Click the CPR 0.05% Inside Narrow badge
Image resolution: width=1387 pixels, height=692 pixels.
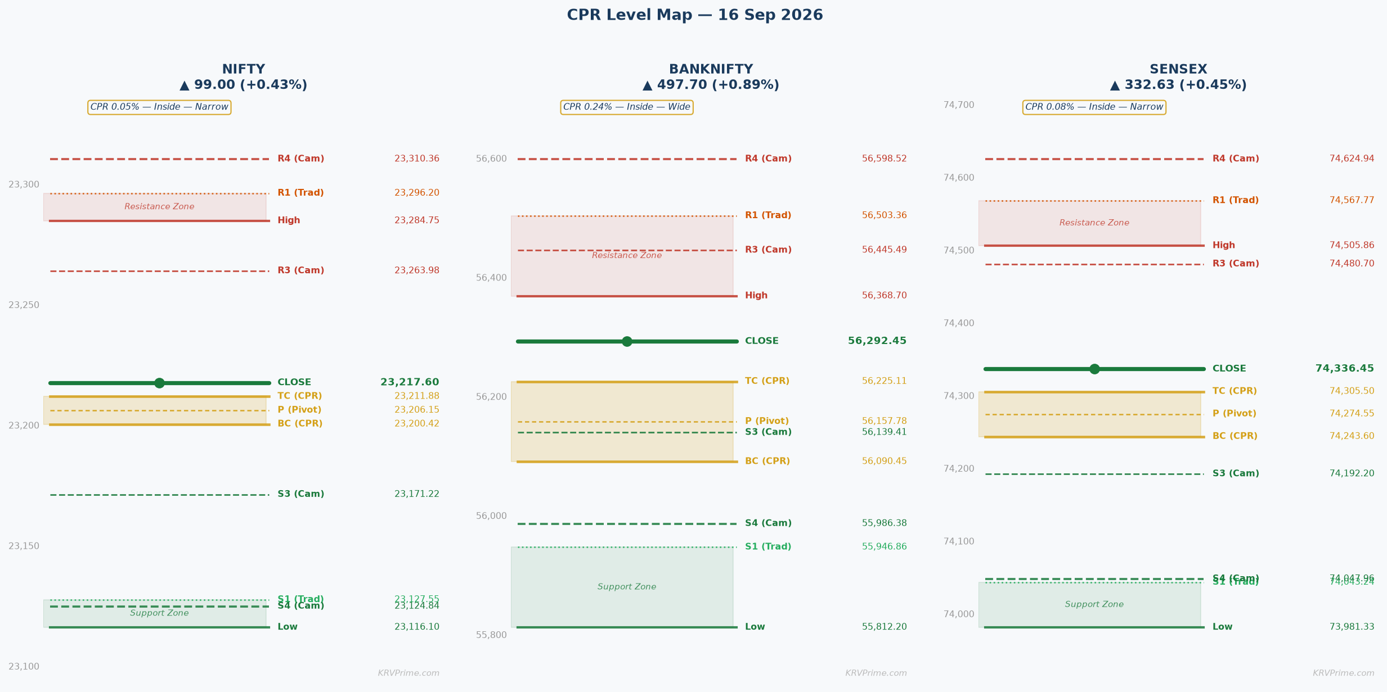coord(159,107)
